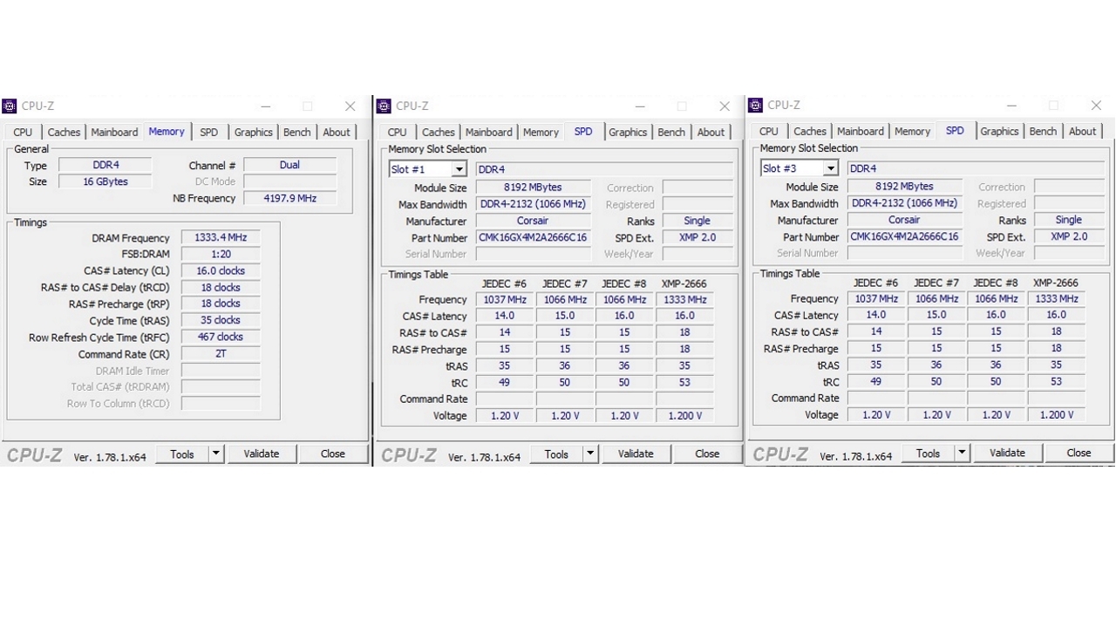Click Ranks field Single in Slot #1 window
The height and width of the screenshot is (628, 1116).
[x=697, y=221]
